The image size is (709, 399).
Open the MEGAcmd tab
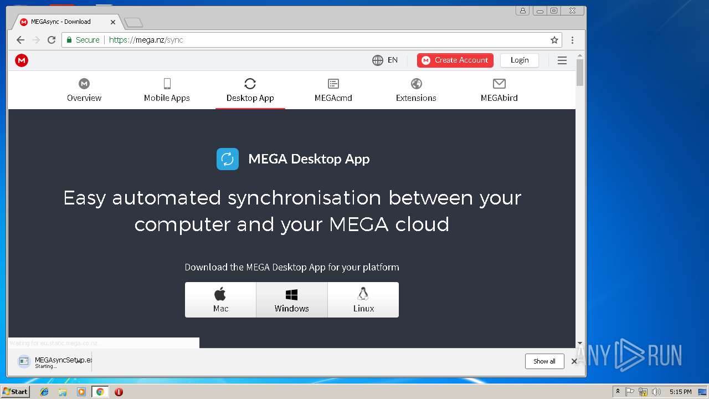pyautogui.click(x=333, y=90)
